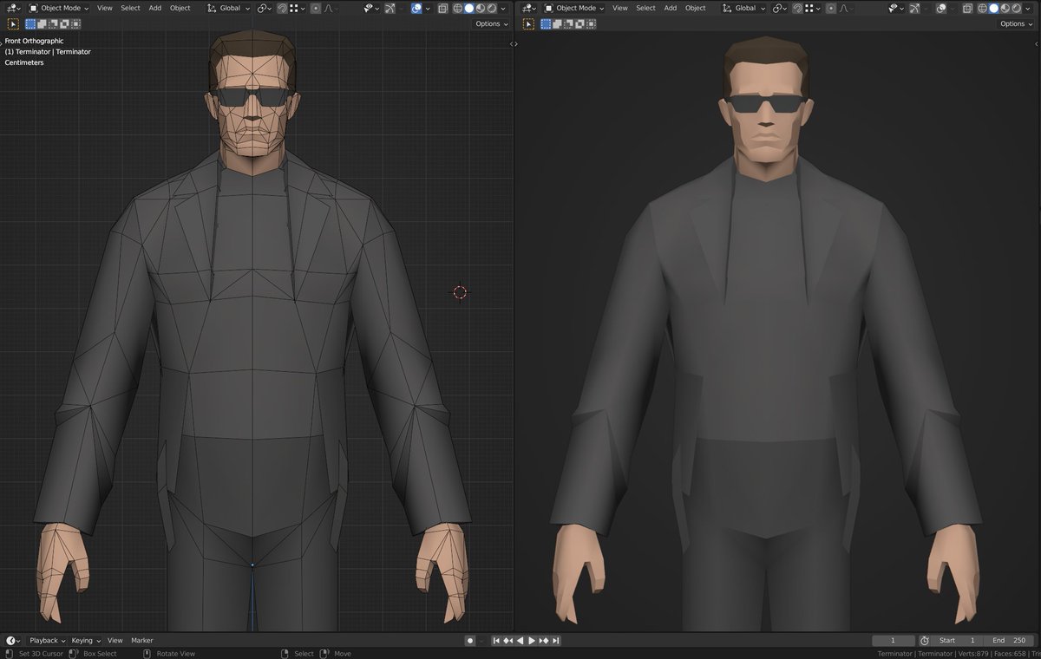This screenshot has height=659, width=1041.
Task: Open Add menu in left viewport header
Action: click(154, 8)
